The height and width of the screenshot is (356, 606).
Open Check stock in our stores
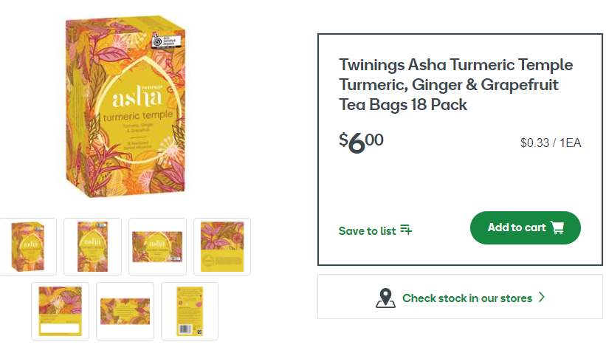(460, 297)
